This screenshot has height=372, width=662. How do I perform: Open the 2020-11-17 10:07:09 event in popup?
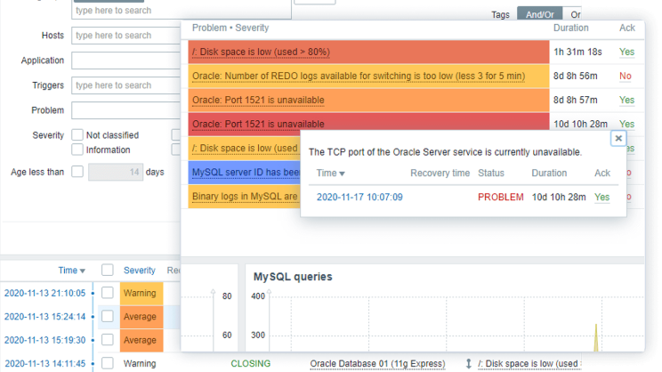(x=359, y=198)
